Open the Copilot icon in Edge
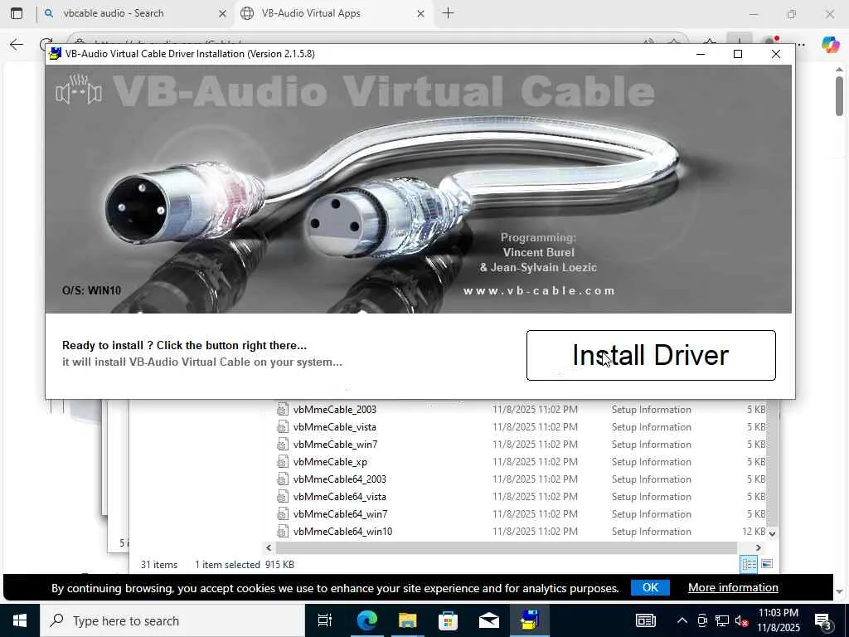This screenshot has width=849, height=637. 830,44
